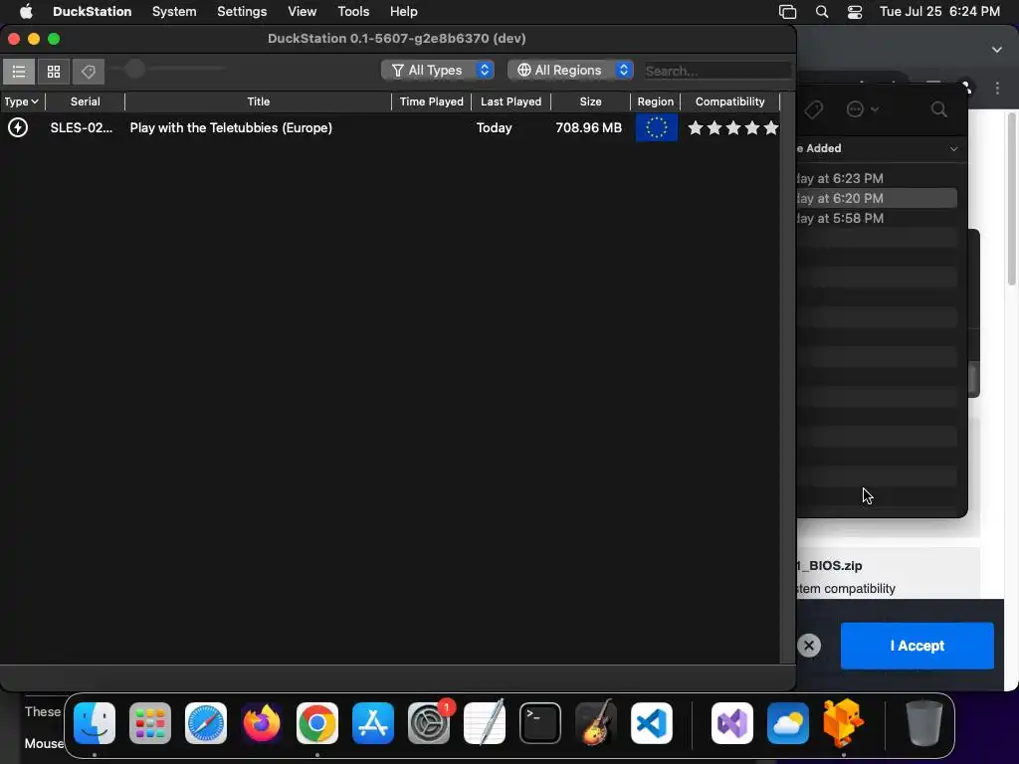Sort by the Size column header

(x=591, y=101)
